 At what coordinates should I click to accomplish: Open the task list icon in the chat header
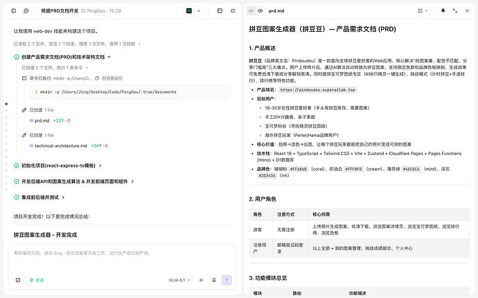[x=233, y=10]
